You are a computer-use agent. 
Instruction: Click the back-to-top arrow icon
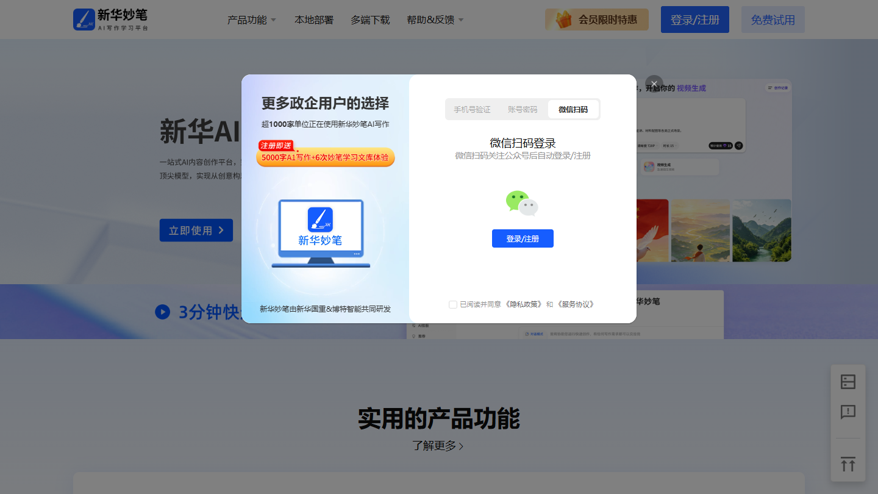848,464
